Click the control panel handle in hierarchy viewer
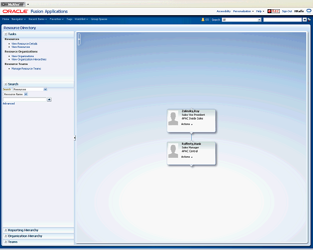Image resolution: width=313 pixels, height=250 pixels. [x=79, y=39]
